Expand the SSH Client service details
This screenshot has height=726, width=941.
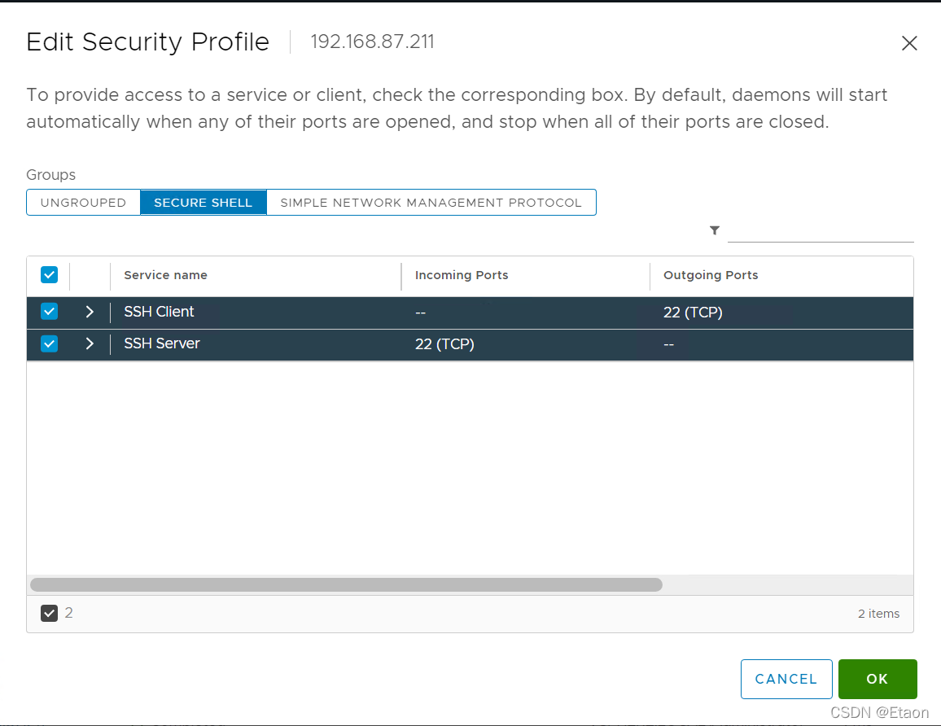pyautogui.click(x=90, y=312)
